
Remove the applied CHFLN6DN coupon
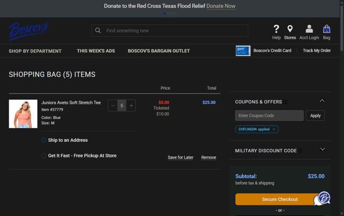tap(274, 129)
